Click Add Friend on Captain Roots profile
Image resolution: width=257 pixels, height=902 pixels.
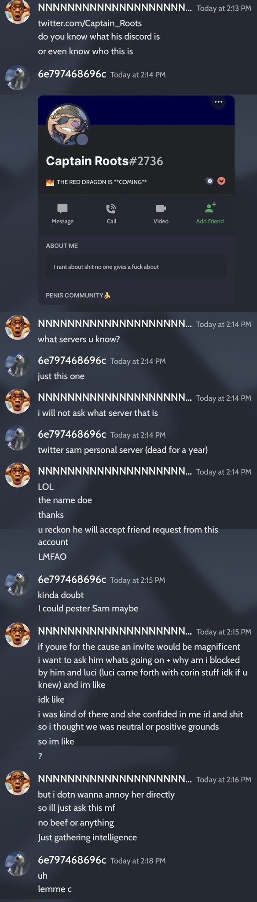coord(210,213)
